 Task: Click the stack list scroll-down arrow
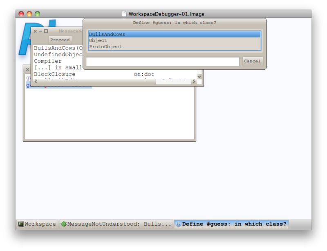click(199, 77)
